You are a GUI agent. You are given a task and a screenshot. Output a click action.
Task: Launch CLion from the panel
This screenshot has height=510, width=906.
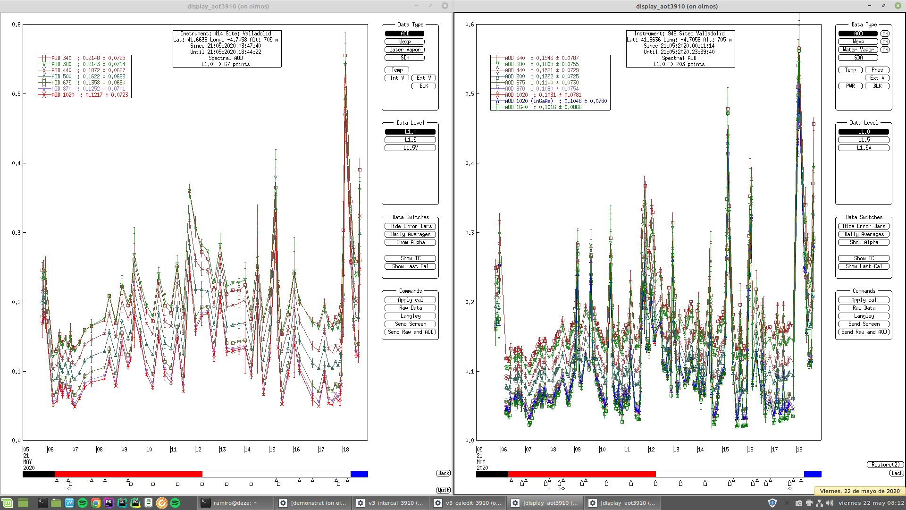click(122, 503)
